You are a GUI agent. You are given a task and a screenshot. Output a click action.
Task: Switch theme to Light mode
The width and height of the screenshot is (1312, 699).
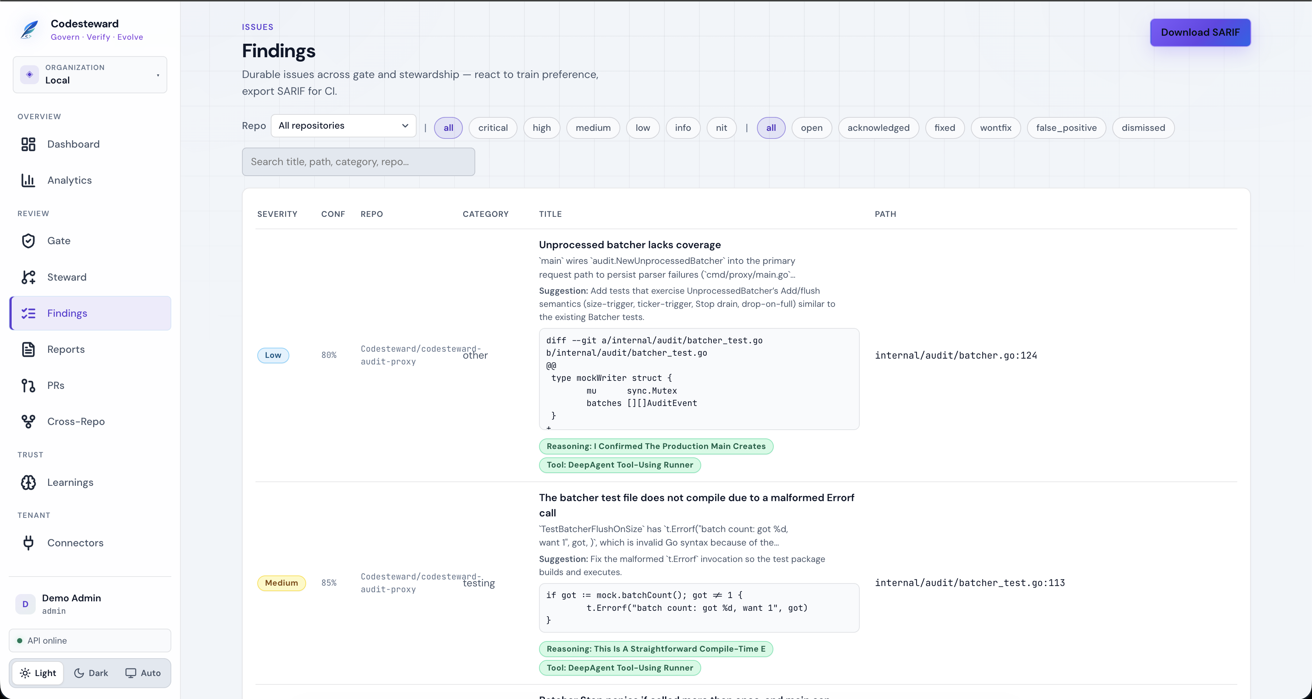[x=38, y=673]
